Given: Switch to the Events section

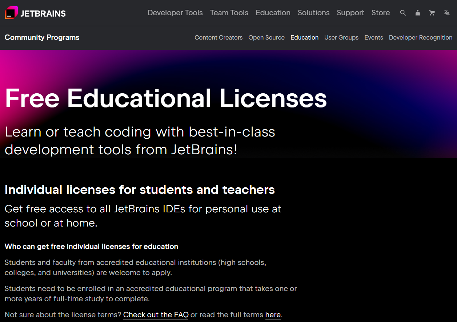Looking at the screenshot, I should pyautogui.click(x=374, y=37).
